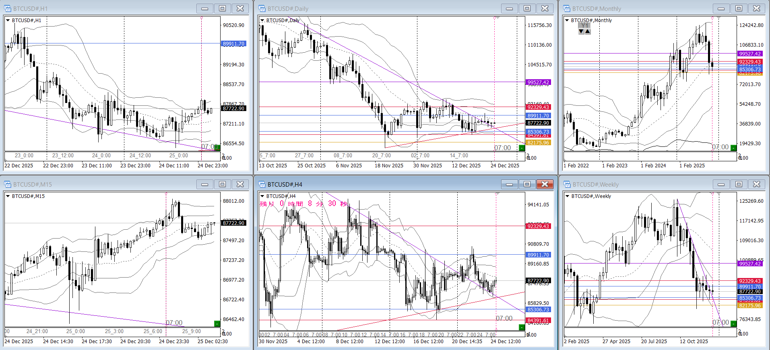Screen dimensions: 770x350
Task: Click the chart icon in BTCUSD#,H1 title bar
Action: (x=8, y=8)
